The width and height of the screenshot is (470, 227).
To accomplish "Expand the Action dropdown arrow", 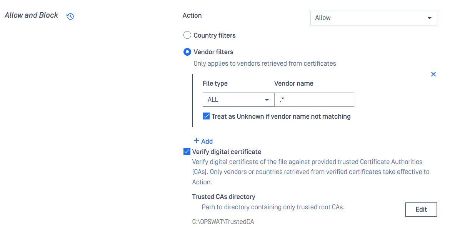I will tap(430, 18).
